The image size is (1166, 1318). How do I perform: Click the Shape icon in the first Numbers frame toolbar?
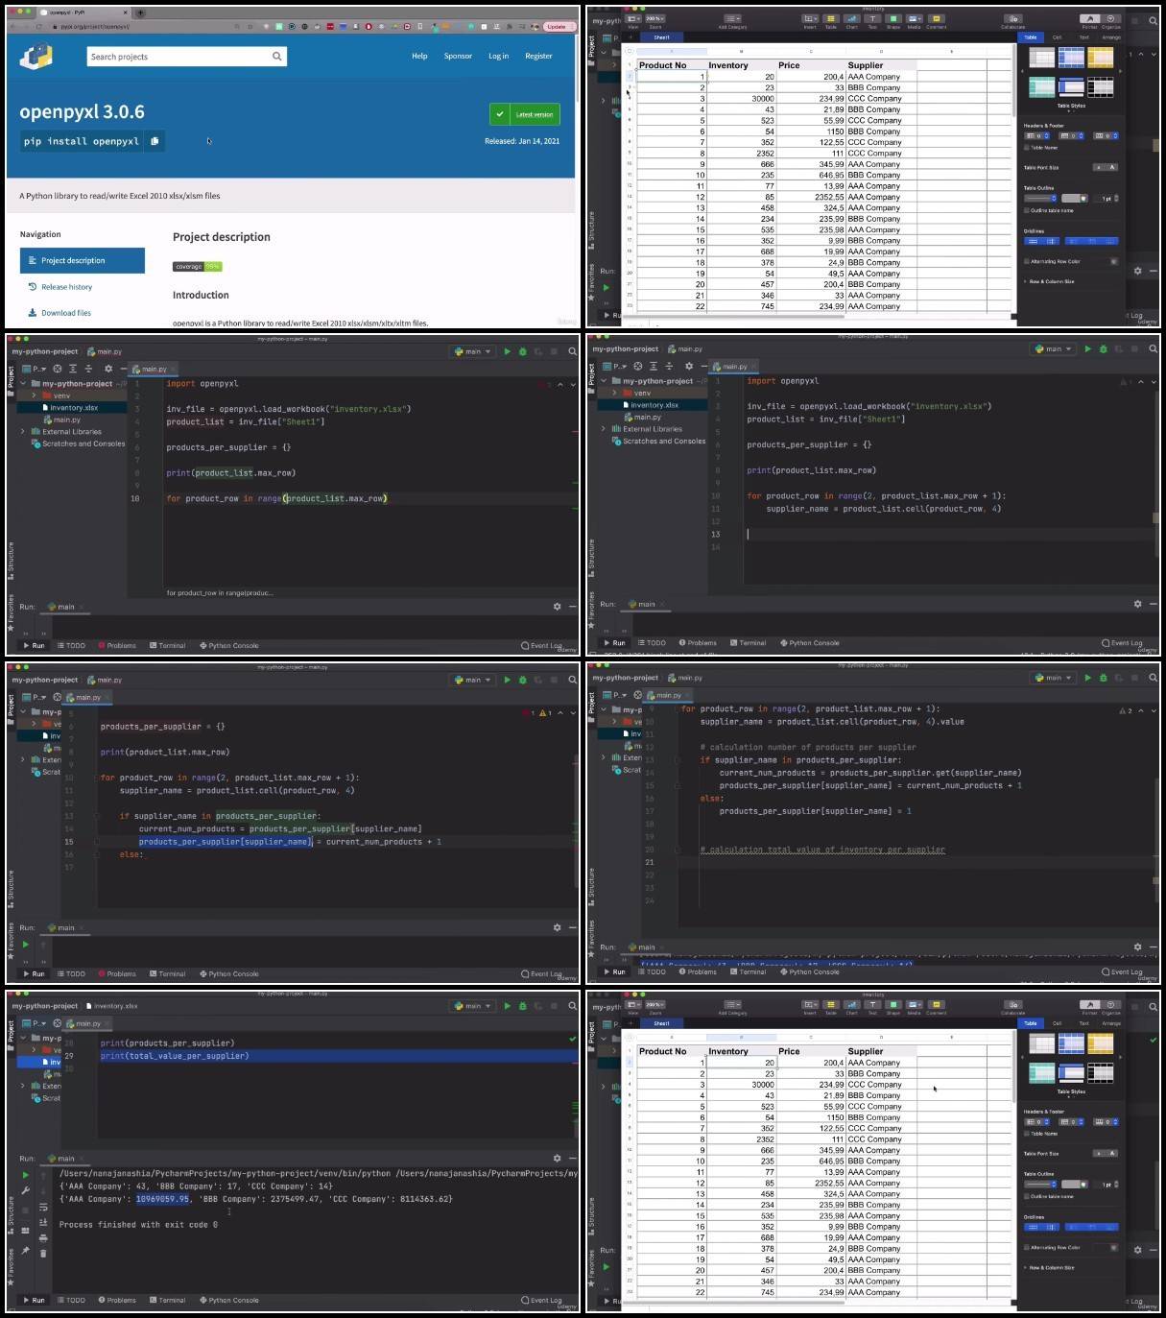pos(893,21)
